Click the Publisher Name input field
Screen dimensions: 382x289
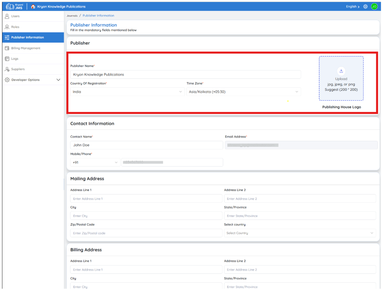click(186, 74)
